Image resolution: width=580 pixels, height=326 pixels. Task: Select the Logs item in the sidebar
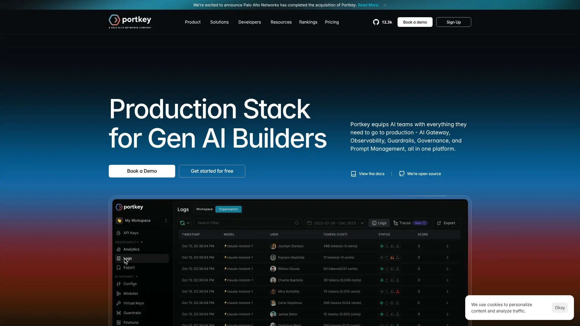pos(142,258)
